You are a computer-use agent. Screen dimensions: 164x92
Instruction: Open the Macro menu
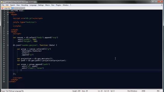(47, 5)
